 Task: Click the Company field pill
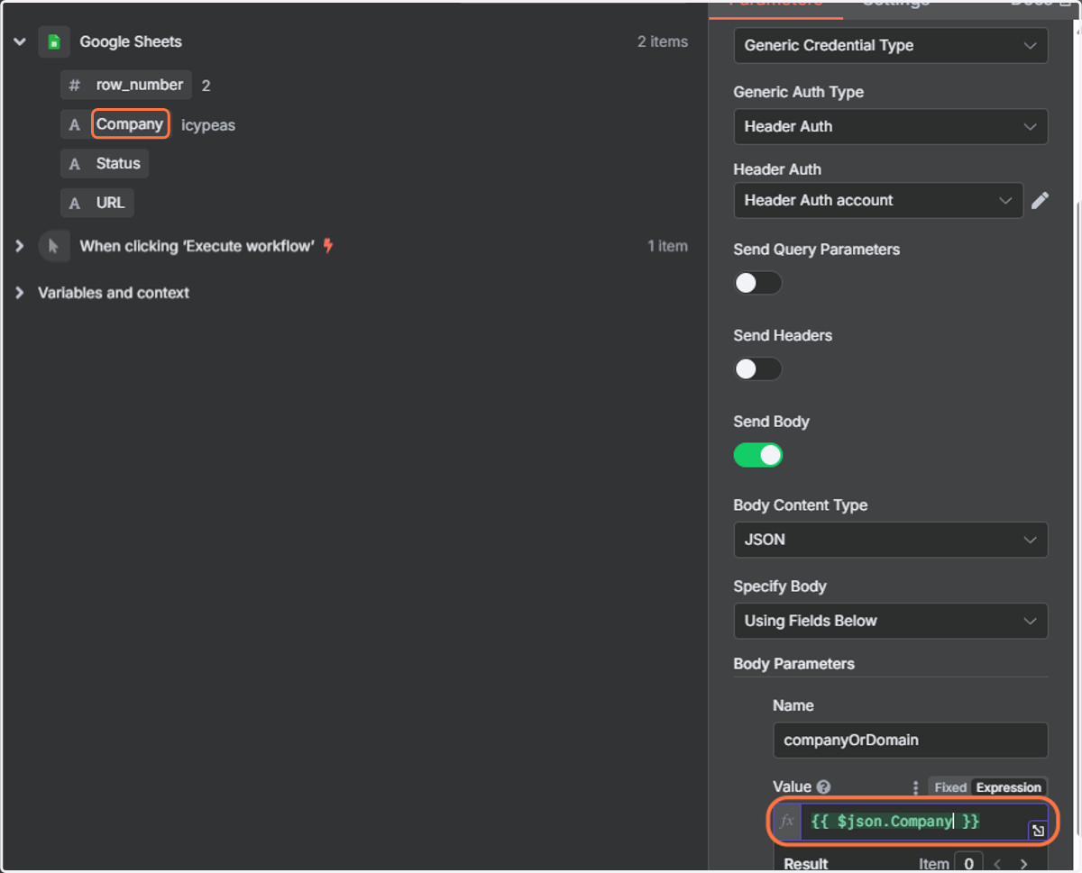pyautogui.click(x=130, y=124)
